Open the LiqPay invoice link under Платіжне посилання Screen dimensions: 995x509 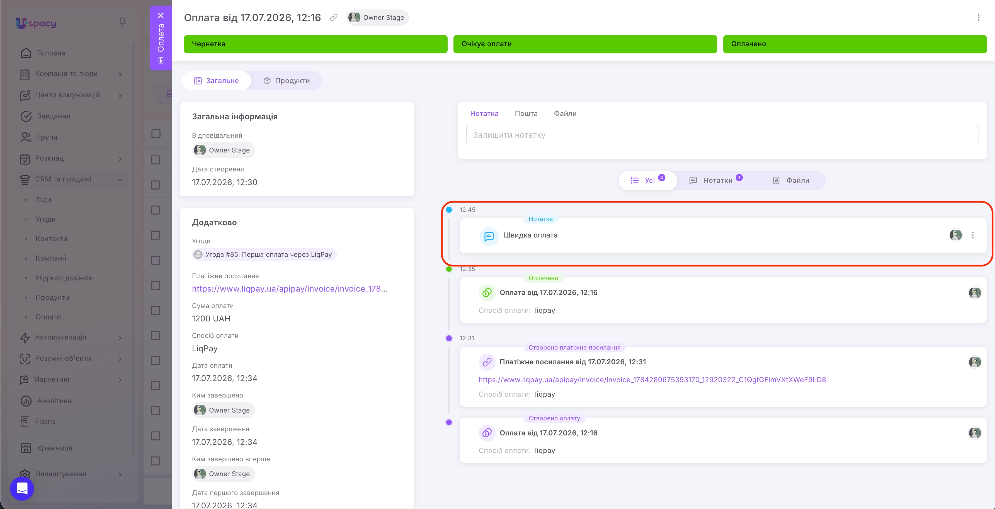point(290,289)
